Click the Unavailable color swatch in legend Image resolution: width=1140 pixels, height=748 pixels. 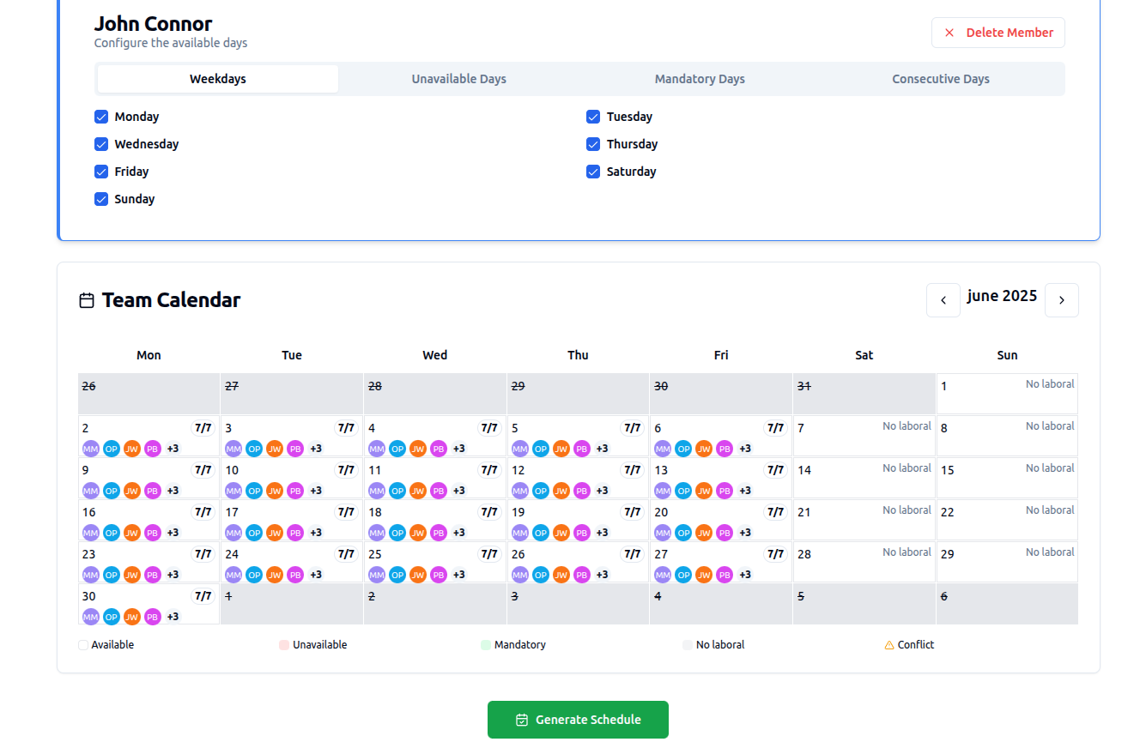(x=284, y=645)
